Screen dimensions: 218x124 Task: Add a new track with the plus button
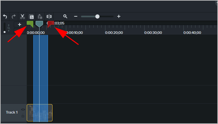[20, 24]
